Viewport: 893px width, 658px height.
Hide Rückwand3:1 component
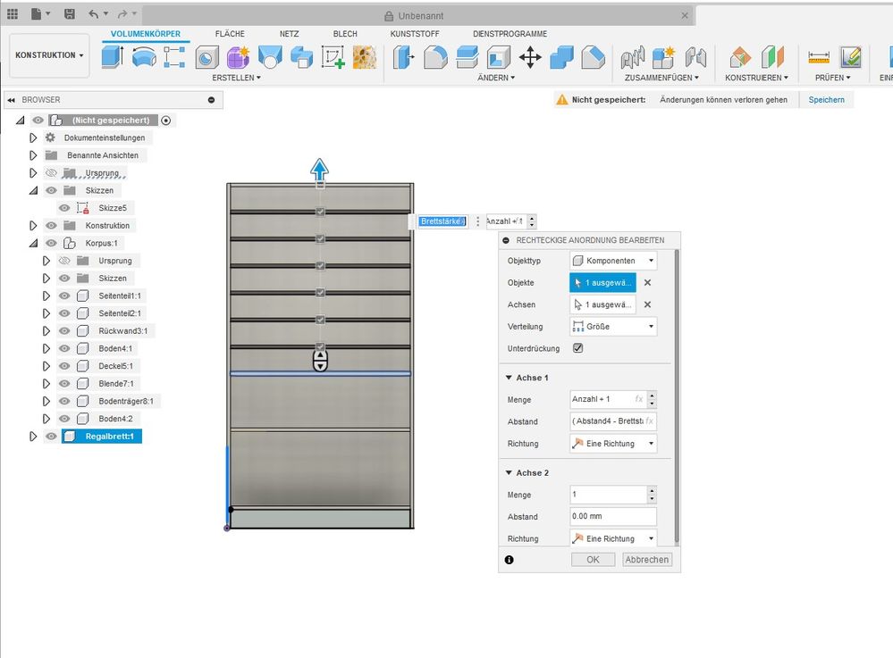(64, 330)
